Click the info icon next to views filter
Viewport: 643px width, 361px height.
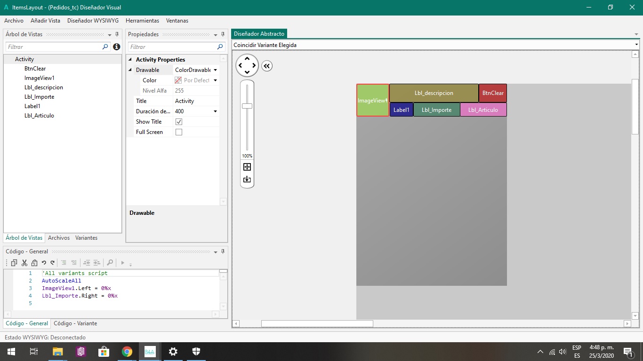tap(117, 47)
